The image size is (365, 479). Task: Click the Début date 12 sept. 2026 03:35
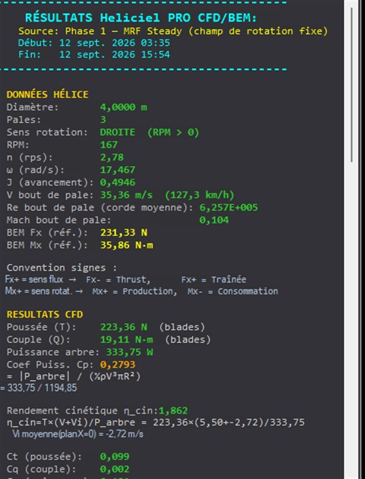click(114, 43)
